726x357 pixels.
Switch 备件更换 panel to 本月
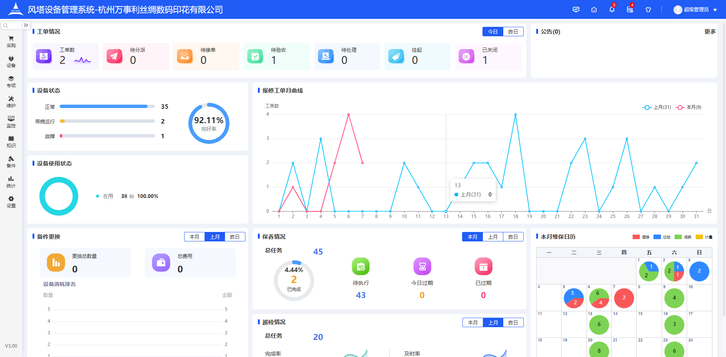coord(194,236)
